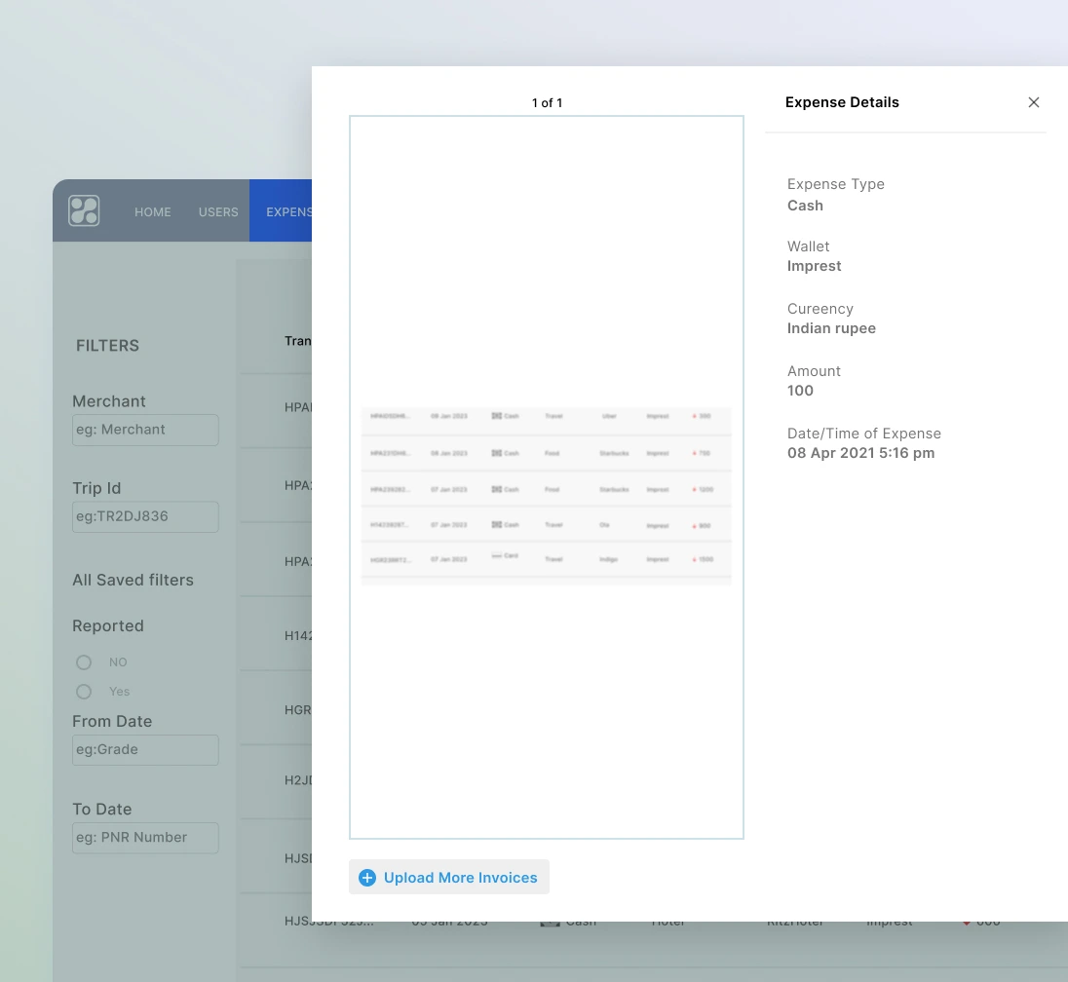Image resolution: width=1068 pixels, height=982 pixels.
Task: Open the transaction row starting H2JD
Action: click(x=296, y=780)
